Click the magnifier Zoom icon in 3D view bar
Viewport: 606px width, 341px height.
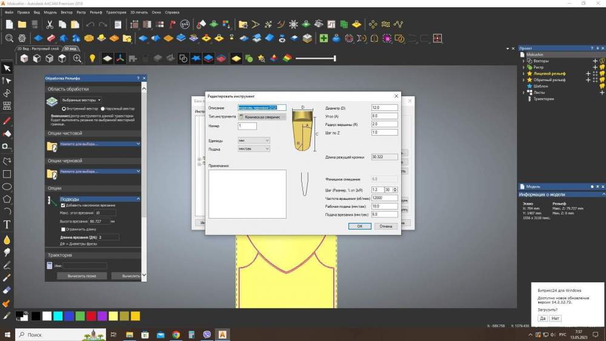78,59
